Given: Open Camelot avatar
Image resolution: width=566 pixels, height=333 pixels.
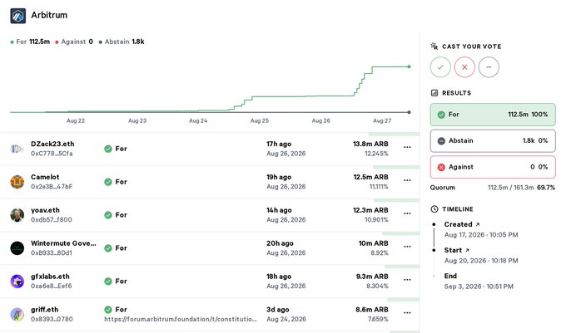Looking at the screenshot, I should (x=17, y=182).
